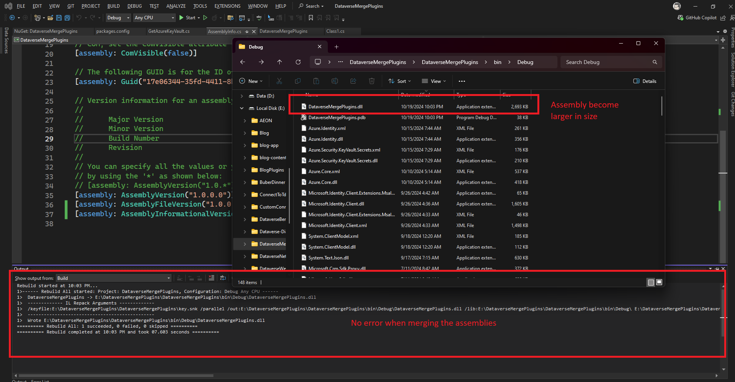The width and height of the screenshot is (735, 382).
Task: Toggle the Details pane button in Explorer
Action: (x=645, y=81)
